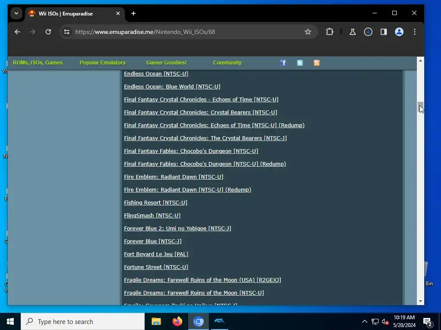Open File Explorer from the taskbar

click(x=156, y=321)
